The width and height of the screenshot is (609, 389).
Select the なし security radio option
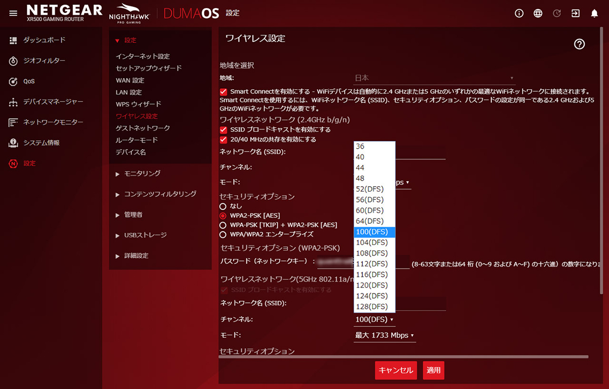click(x=223, y=206)
